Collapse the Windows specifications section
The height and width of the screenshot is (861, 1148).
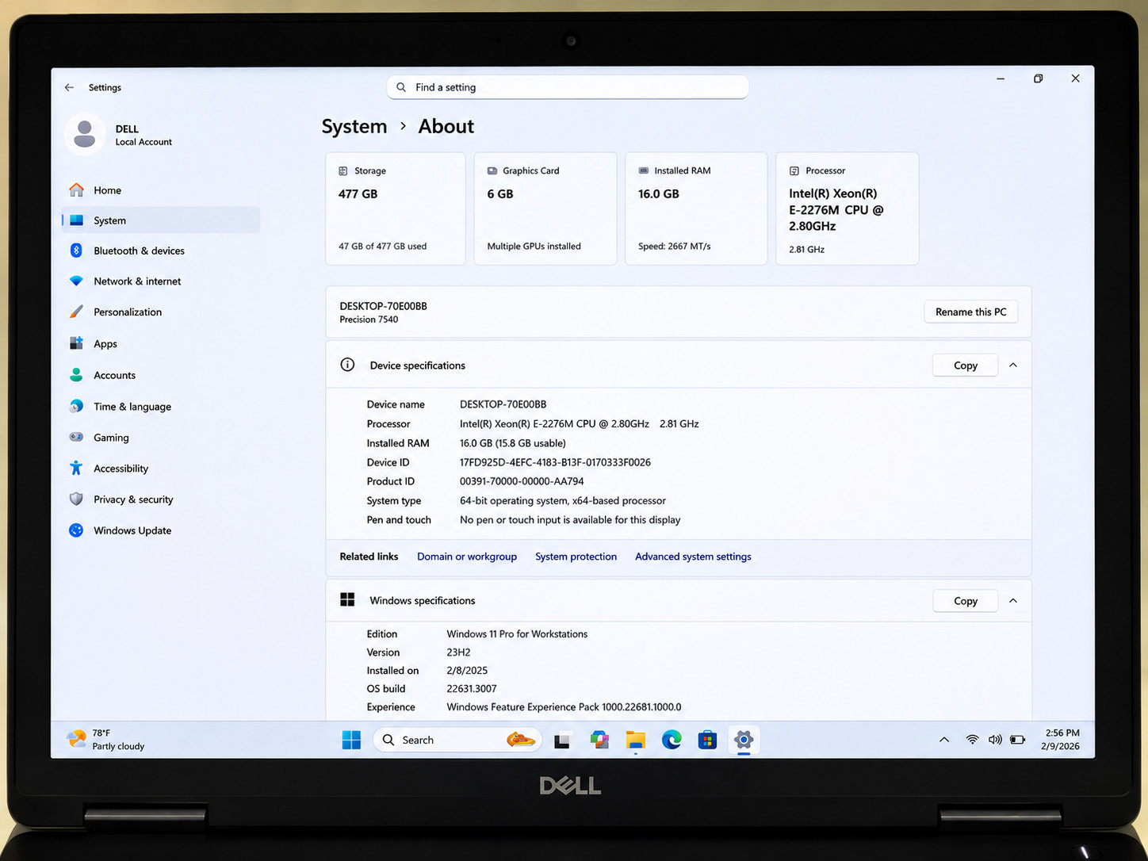[1013, 600]
